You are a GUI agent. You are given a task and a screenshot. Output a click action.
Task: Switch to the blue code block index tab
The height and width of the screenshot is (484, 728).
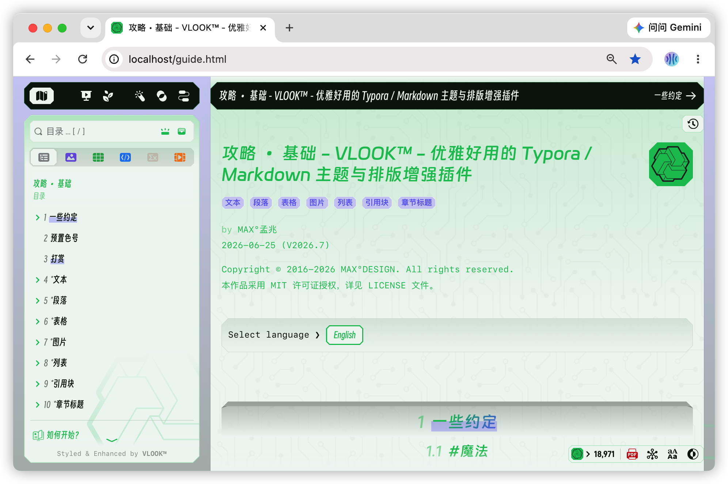pyautogui.click(x=125, y=157)
